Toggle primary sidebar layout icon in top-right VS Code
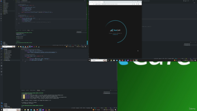The image size is (197, 111). (x=184, y=1)
